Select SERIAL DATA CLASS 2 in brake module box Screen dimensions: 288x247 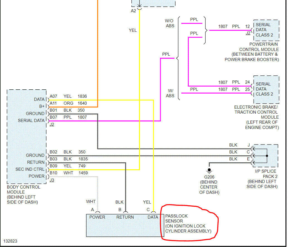point(264,89)
